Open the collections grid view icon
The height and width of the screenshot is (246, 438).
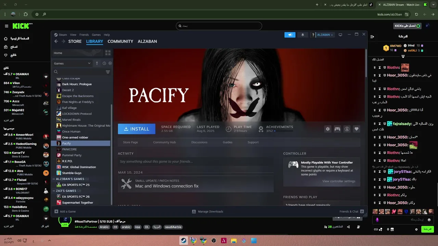tap(108, 53)
